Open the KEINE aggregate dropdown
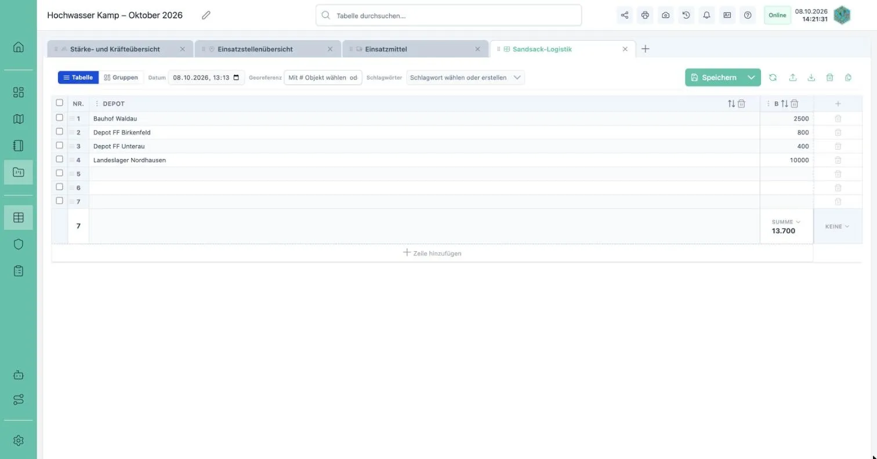The height and width of the screenshot is (459, 877). (x=837, y=227)
